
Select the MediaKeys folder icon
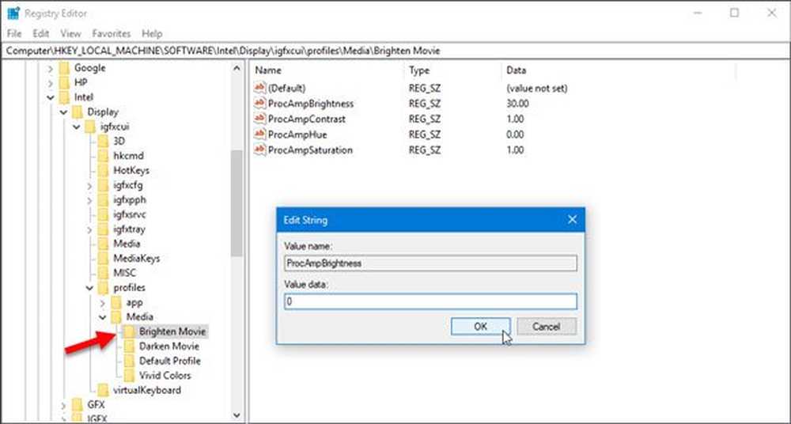(103, 258)
